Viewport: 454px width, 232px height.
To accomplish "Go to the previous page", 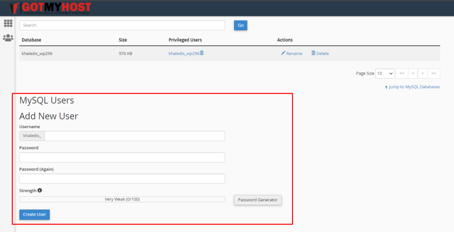I will tap(413, 73).
